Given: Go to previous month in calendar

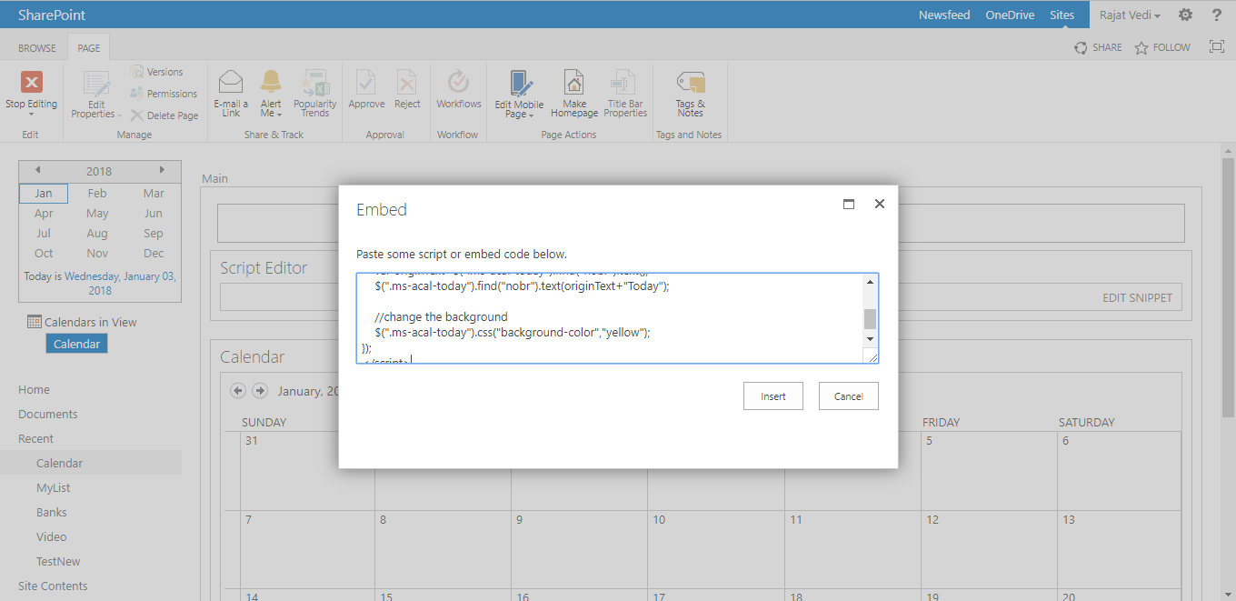Looking at the screenshot, I should click(238, 391).
